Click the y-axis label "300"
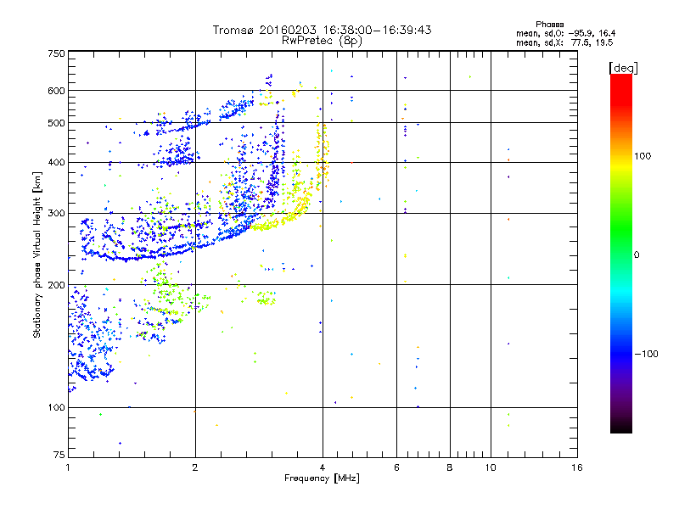The width and height of the screenshot is (679, 509). tap(57, 214)
